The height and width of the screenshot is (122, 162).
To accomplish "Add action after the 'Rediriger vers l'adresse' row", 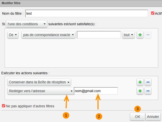I will click(x=140, y=91).
